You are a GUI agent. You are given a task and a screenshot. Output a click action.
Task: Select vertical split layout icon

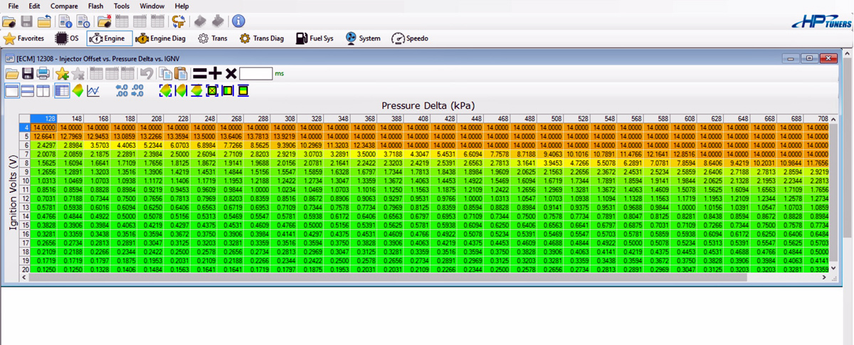(43, 90)
